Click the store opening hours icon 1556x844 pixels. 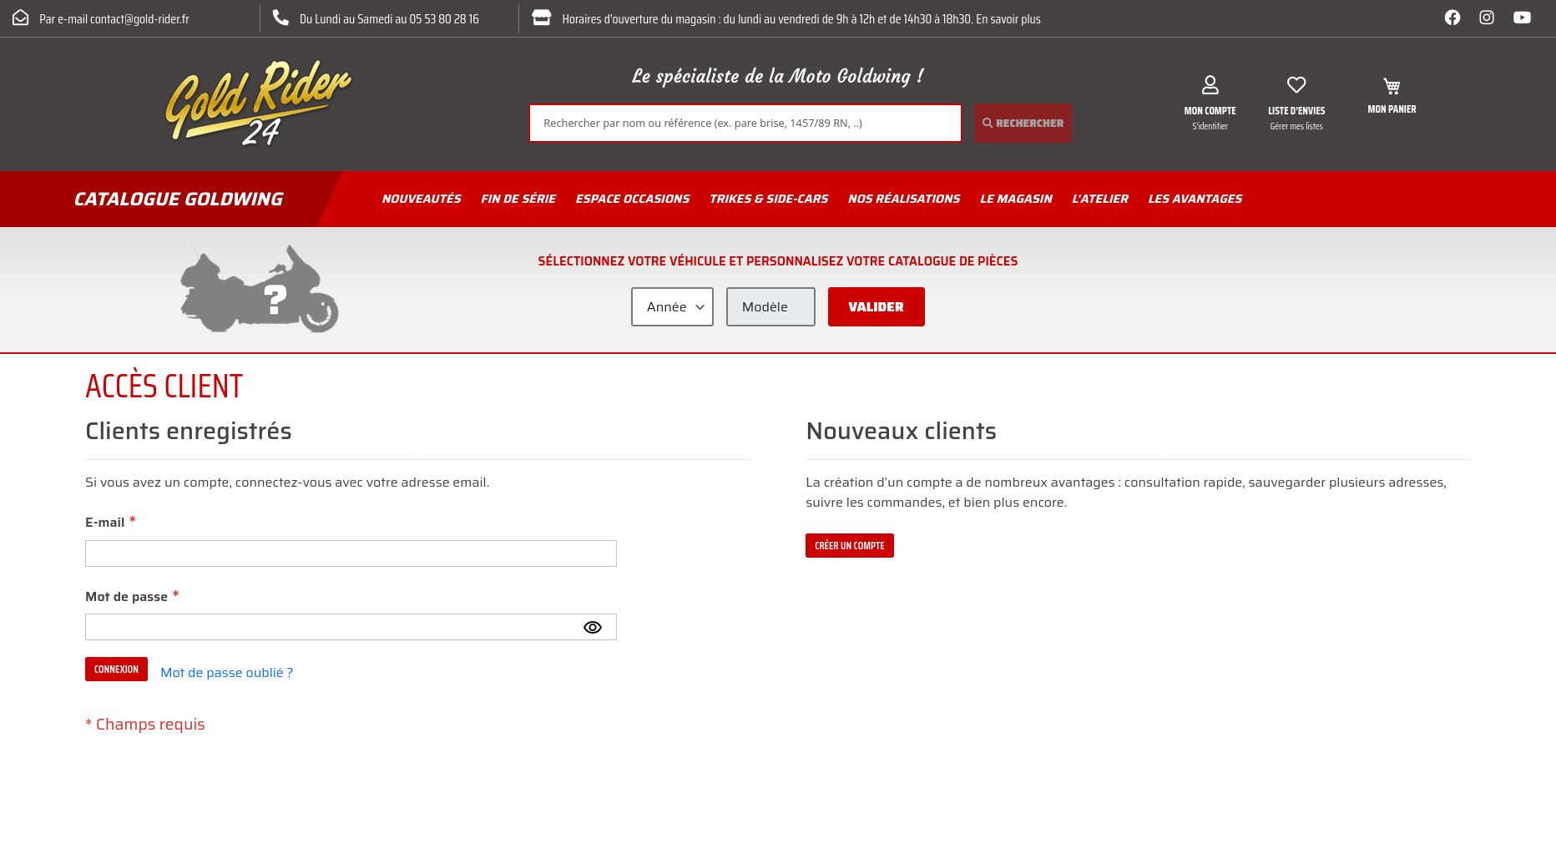click(542, 18)
